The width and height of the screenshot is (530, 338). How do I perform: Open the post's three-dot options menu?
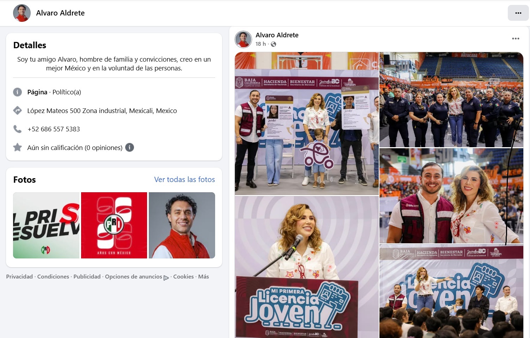(x=515, y=39)
